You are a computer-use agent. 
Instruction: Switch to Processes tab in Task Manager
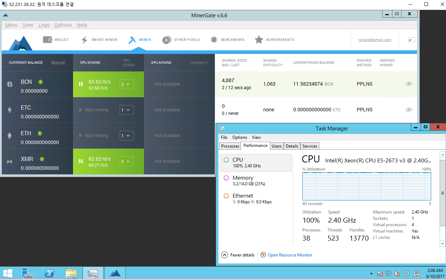click(230, 146)
